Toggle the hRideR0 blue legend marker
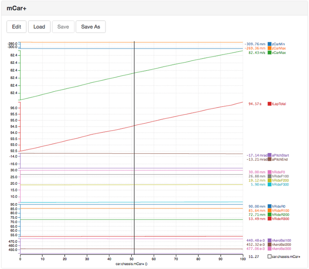This screenshot has height=269, width=309. pyautogui.click(x=269, y=206)
